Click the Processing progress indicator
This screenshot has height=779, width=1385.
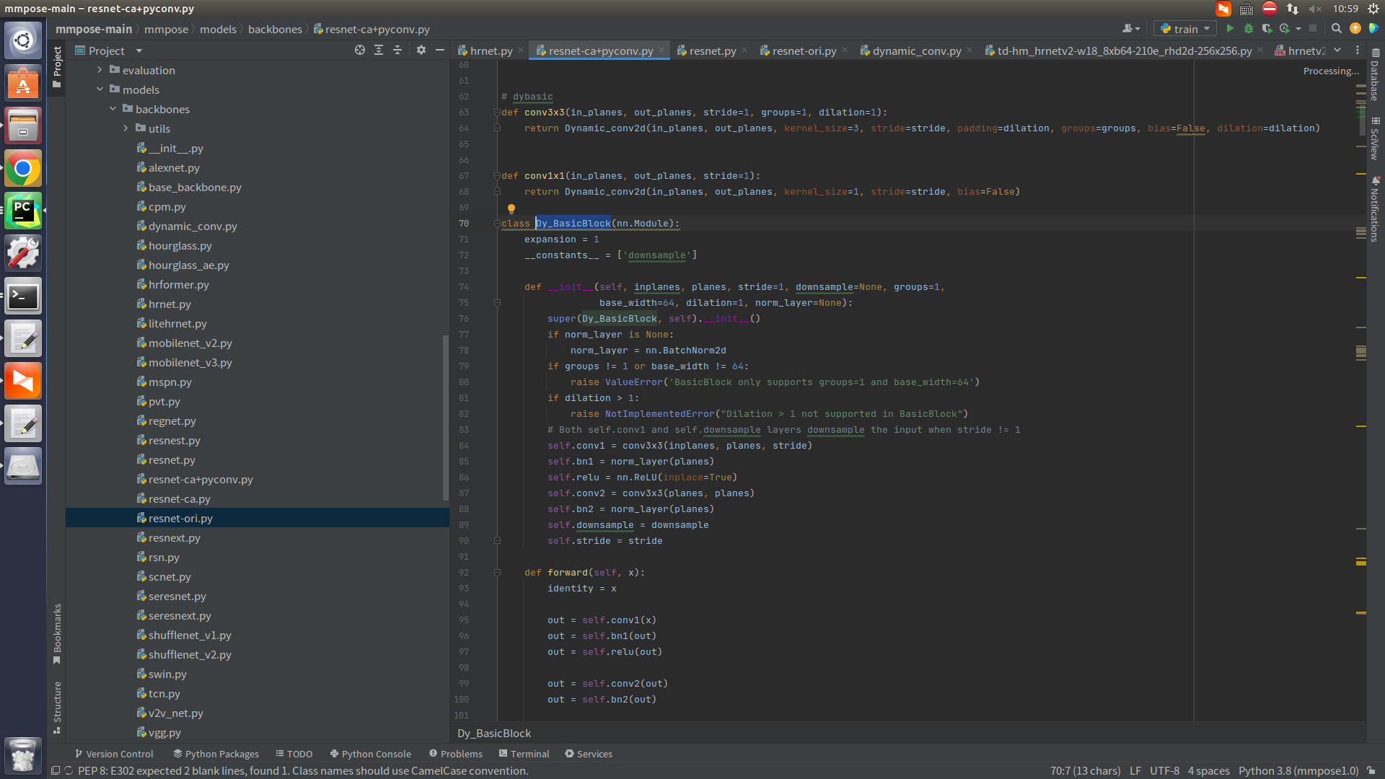[1331, 71]
